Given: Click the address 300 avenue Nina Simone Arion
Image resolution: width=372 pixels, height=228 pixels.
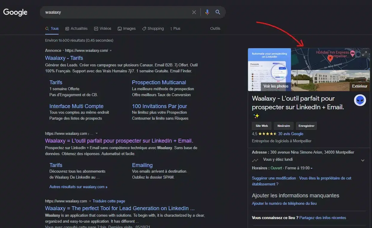Looking at the screenshot, I should [312, 152].
